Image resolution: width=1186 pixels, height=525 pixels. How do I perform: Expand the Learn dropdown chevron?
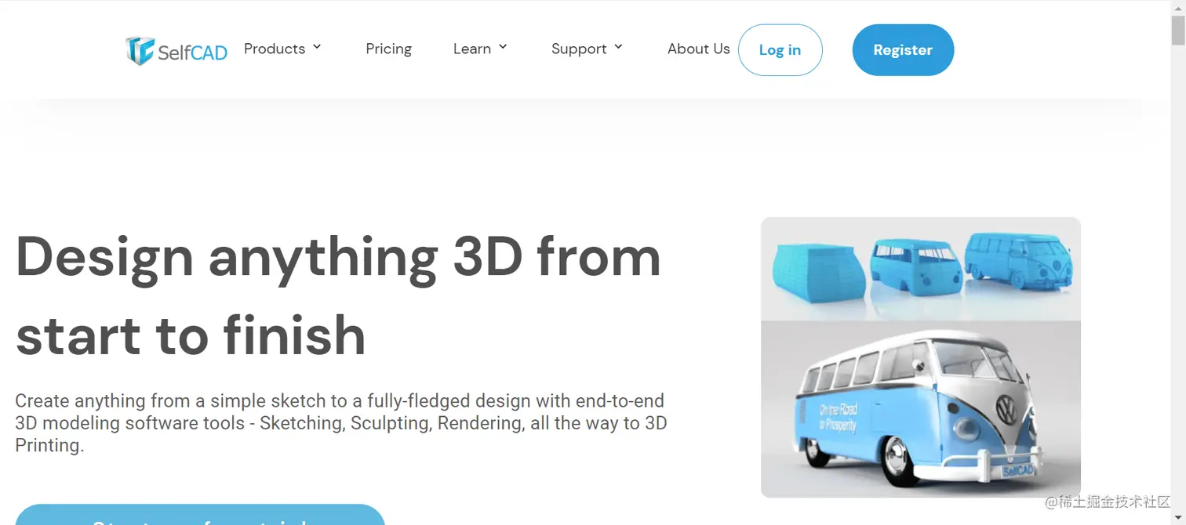point(503,47)
